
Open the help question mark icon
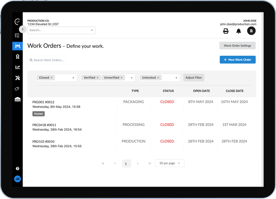point(17,169)
